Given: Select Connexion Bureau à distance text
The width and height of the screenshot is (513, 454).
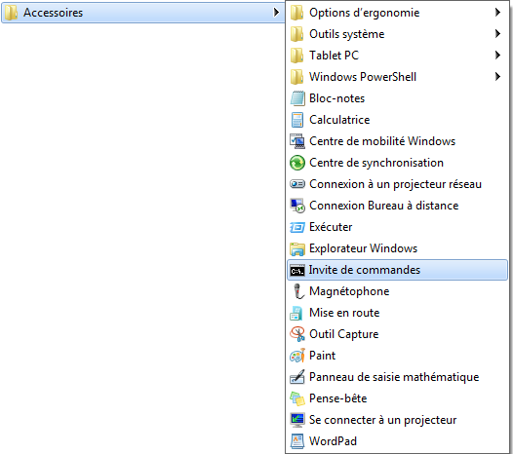Looking at the screenshot, I should (384, 206).
